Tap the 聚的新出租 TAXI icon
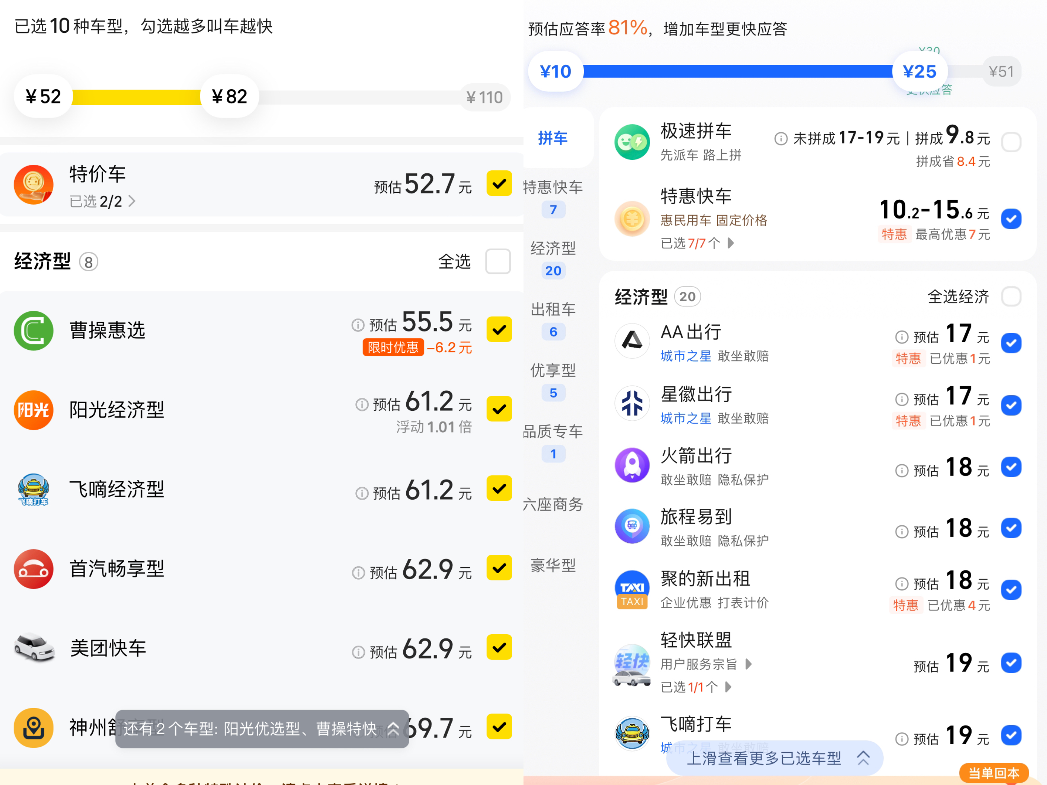Screen dimensions: 1047x785 tap(632, 589)
